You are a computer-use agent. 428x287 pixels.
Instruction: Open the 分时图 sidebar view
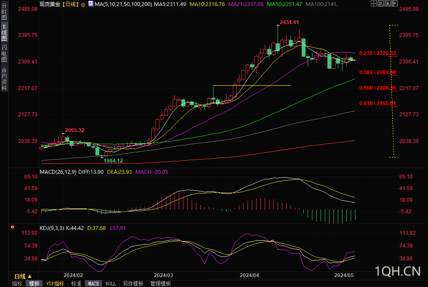(x=4, y=12)
